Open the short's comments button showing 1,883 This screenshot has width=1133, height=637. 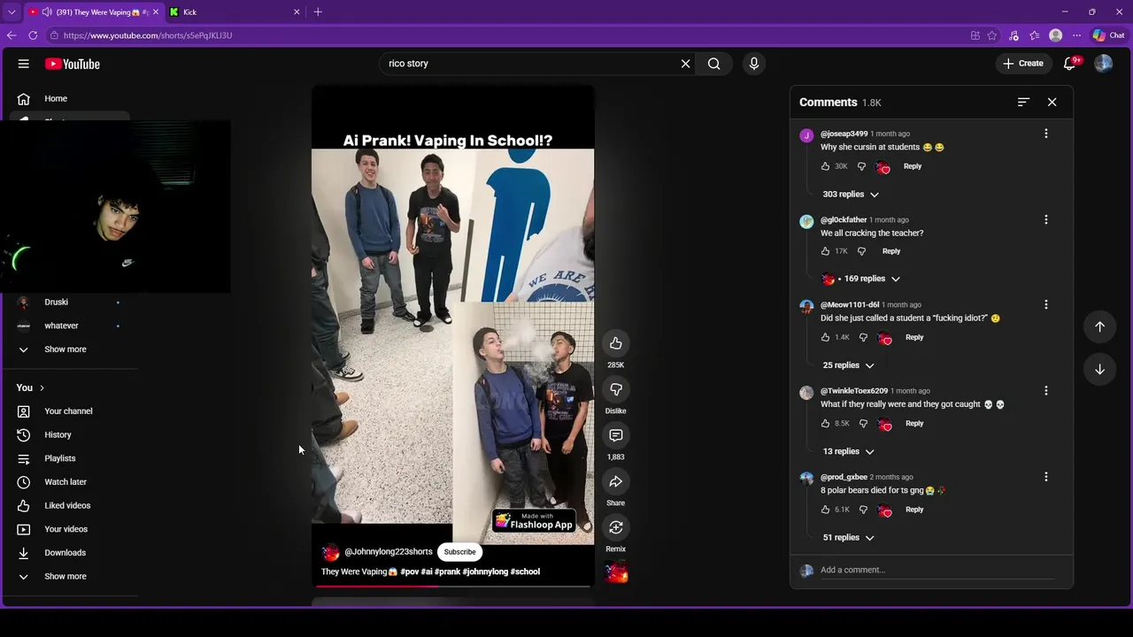click(616, 435)
